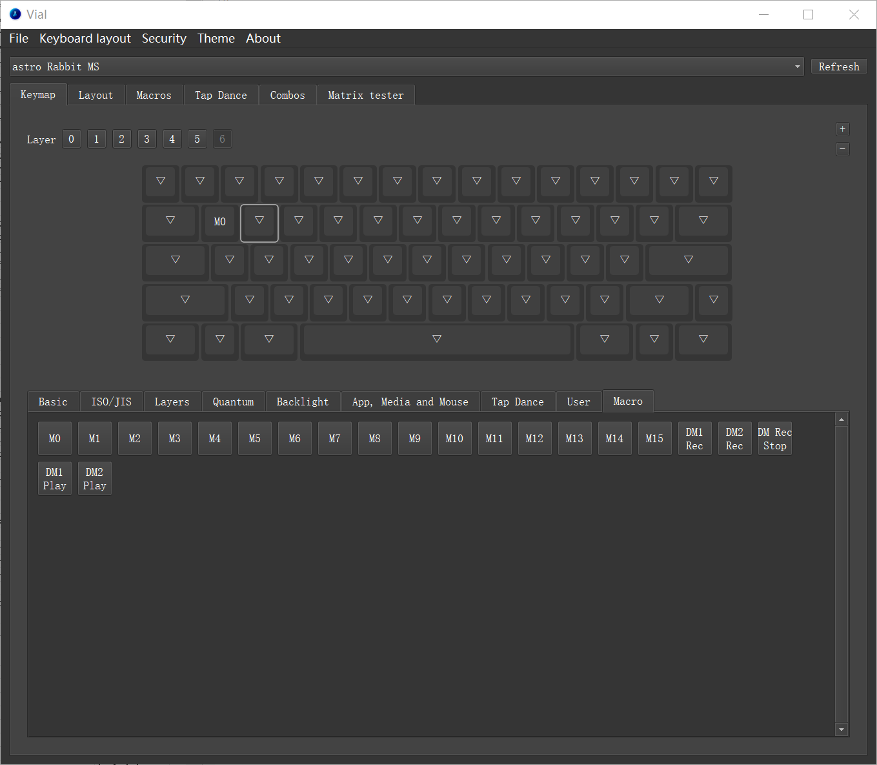Assign macro M15
This screenshot has width=877, height=765.
click(x=655, y=438)
